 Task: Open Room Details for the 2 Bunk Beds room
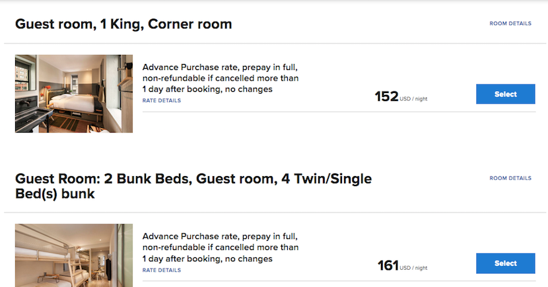pyautogui.click(x=510, y=178)
